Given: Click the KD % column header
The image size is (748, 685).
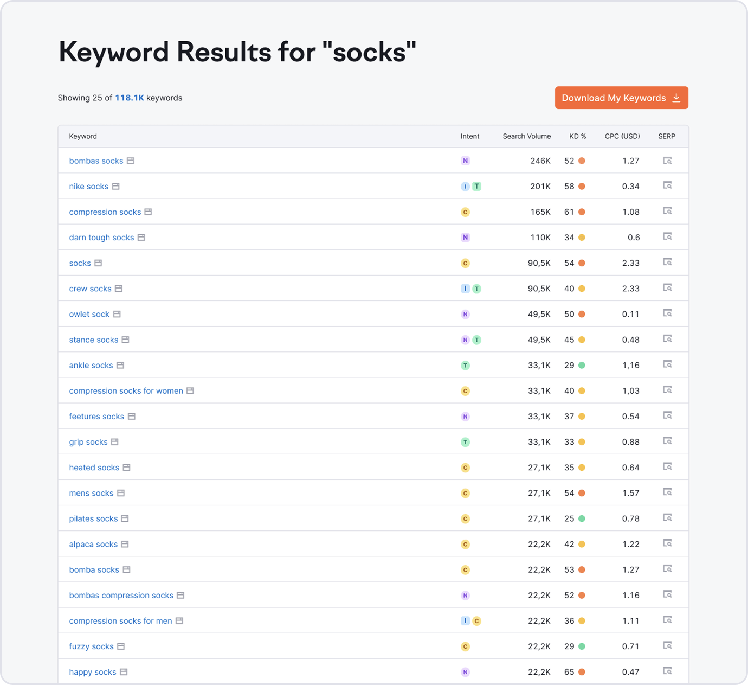Looking at the screenshot, I should click(x=577, y=136).
